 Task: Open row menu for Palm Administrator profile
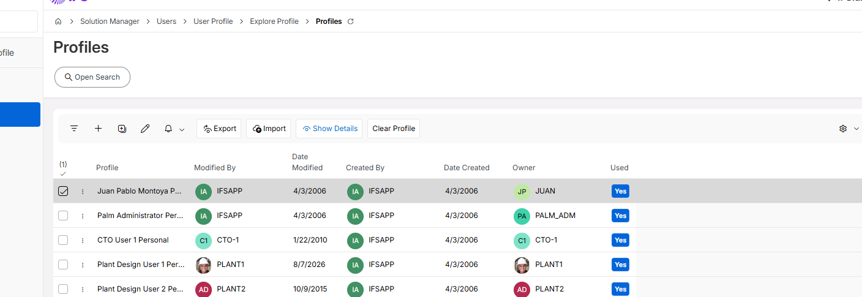83,216
